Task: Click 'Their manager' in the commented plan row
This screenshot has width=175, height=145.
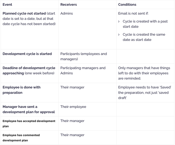Action: click(72, 135)
